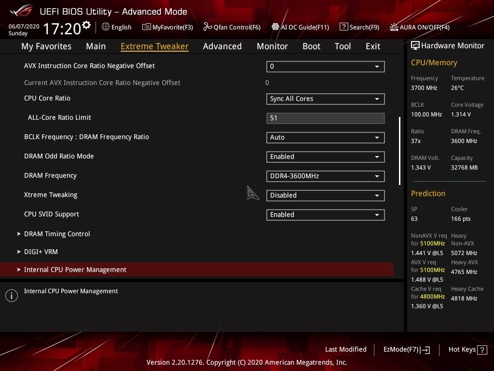Click the Prediction section heading
The width and height of the screenshot is (494, 371).
pos(428,193)
